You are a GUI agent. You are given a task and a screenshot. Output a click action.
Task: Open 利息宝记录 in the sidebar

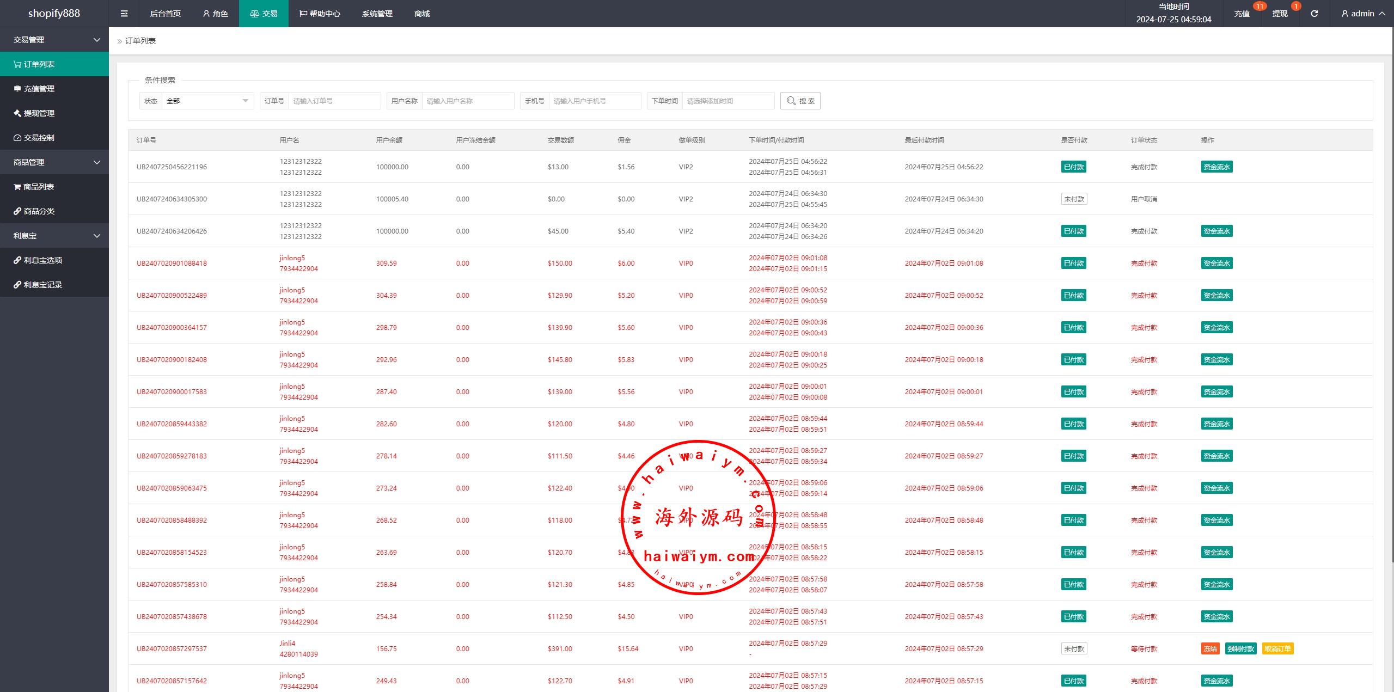(x=42, y=285)
